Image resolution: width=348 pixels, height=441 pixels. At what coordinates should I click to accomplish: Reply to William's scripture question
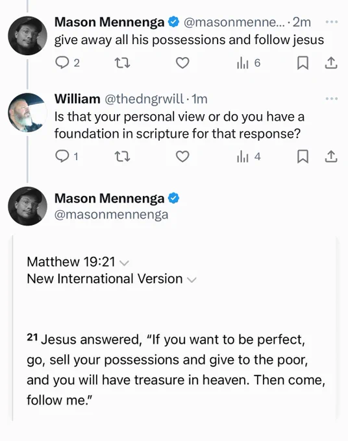pos(67,156)
